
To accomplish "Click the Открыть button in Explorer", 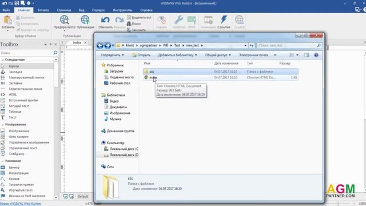I will pyautogui.click(x=141, y=55).
